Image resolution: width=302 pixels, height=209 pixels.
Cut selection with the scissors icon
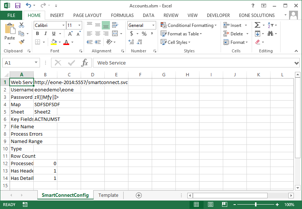[21, 25]
